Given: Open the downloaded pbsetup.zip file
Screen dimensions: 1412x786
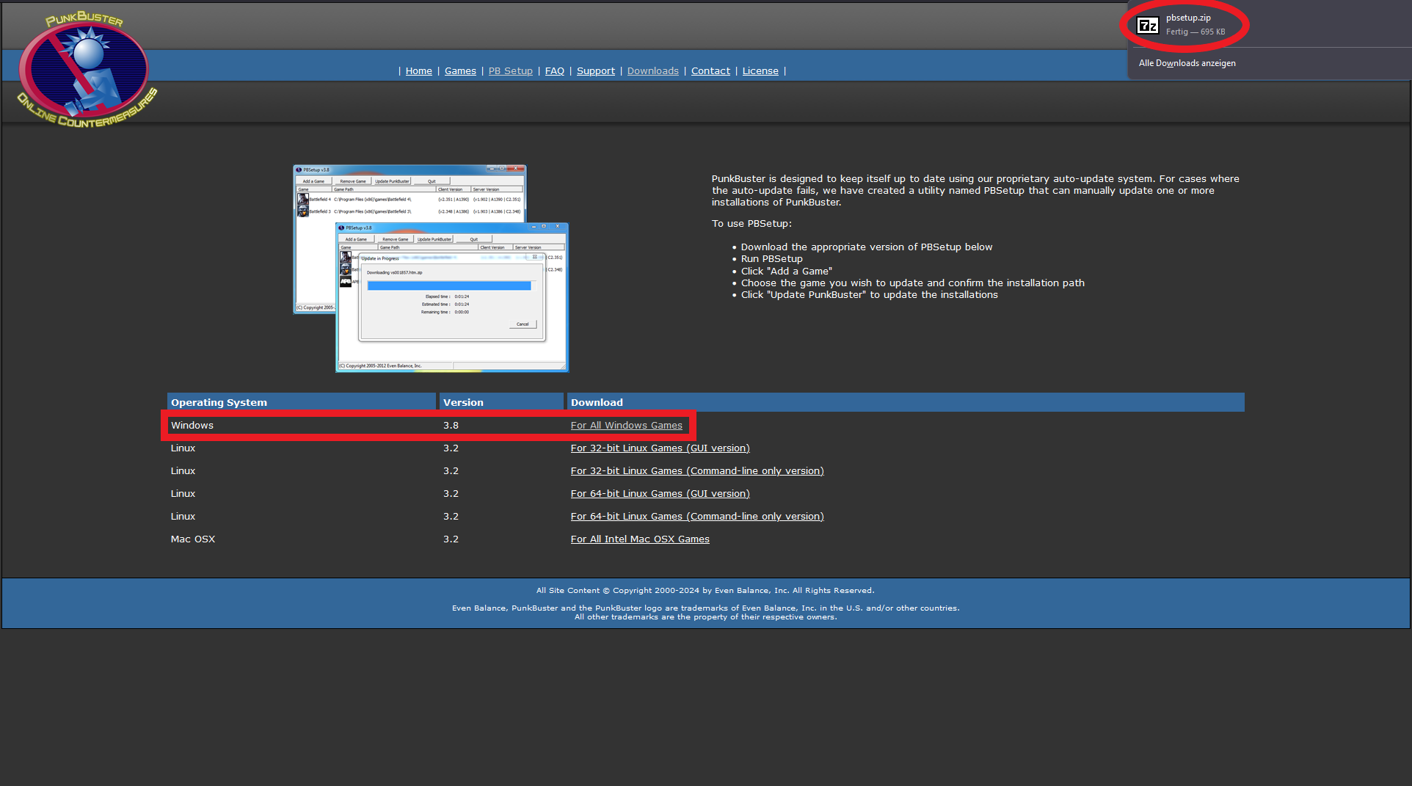Looking at the screenshot, I should [x=1188, y=18].
